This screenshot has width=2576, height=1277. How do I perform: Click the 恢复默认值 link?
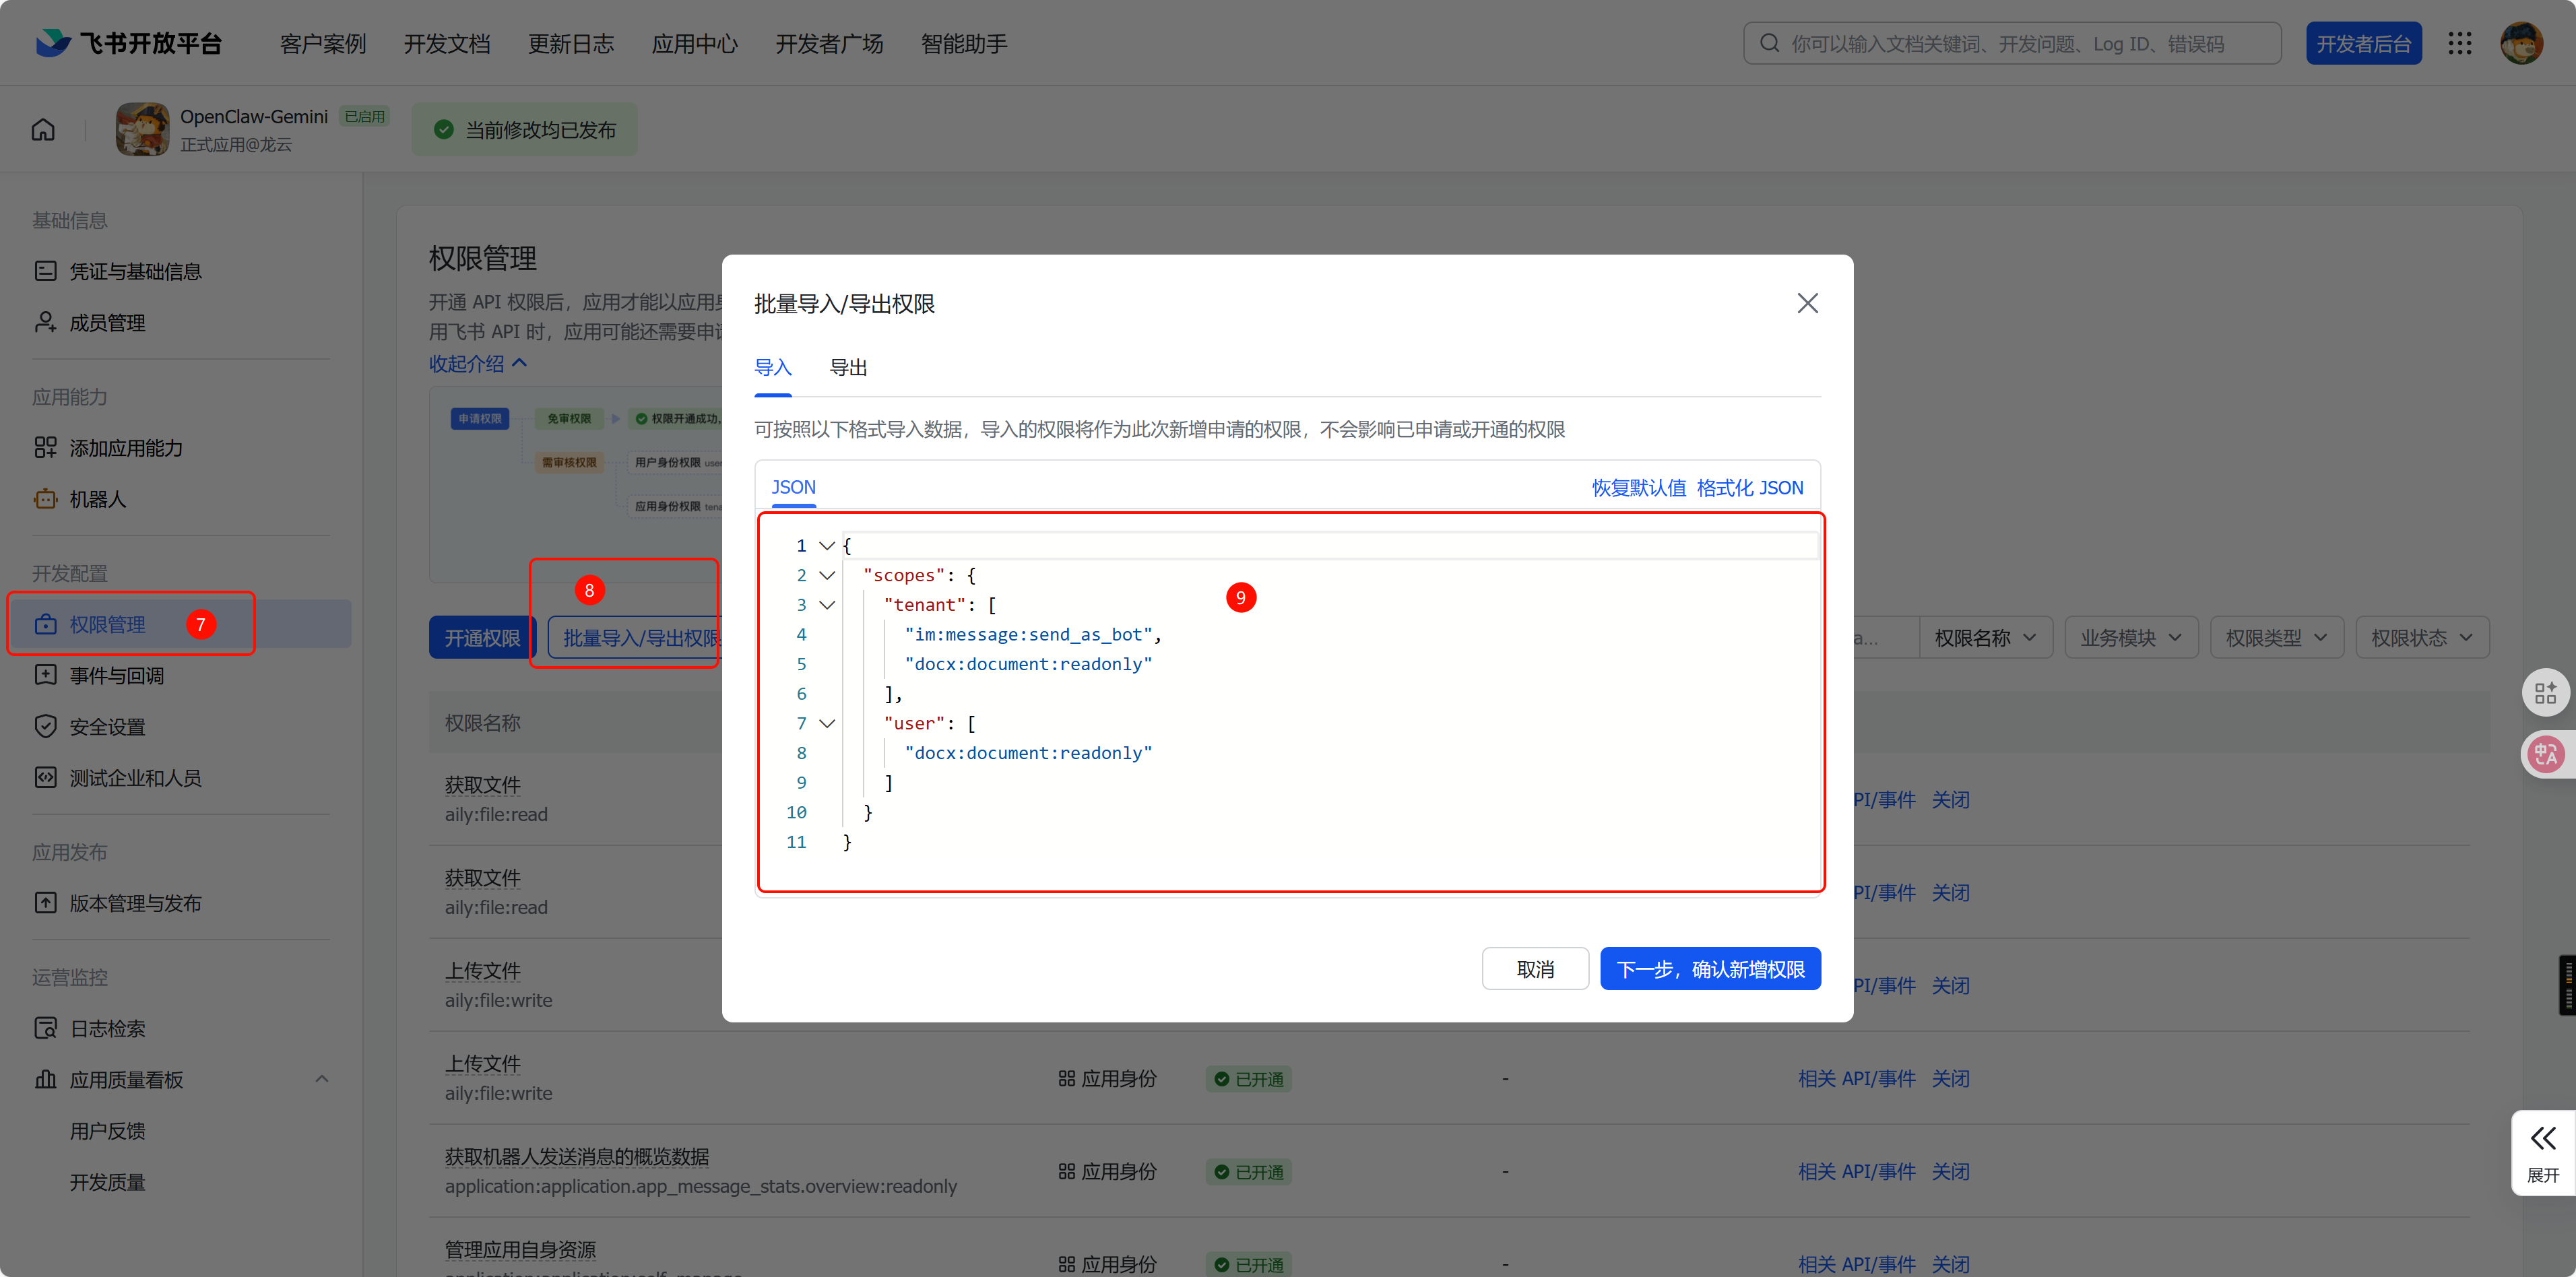click(x=1638, y=488)
